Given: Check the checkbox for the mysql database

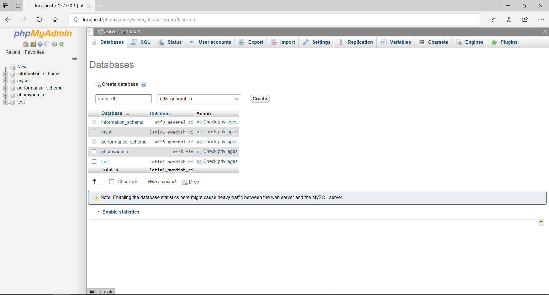Looking at the screenshot, I should point(94,132).
